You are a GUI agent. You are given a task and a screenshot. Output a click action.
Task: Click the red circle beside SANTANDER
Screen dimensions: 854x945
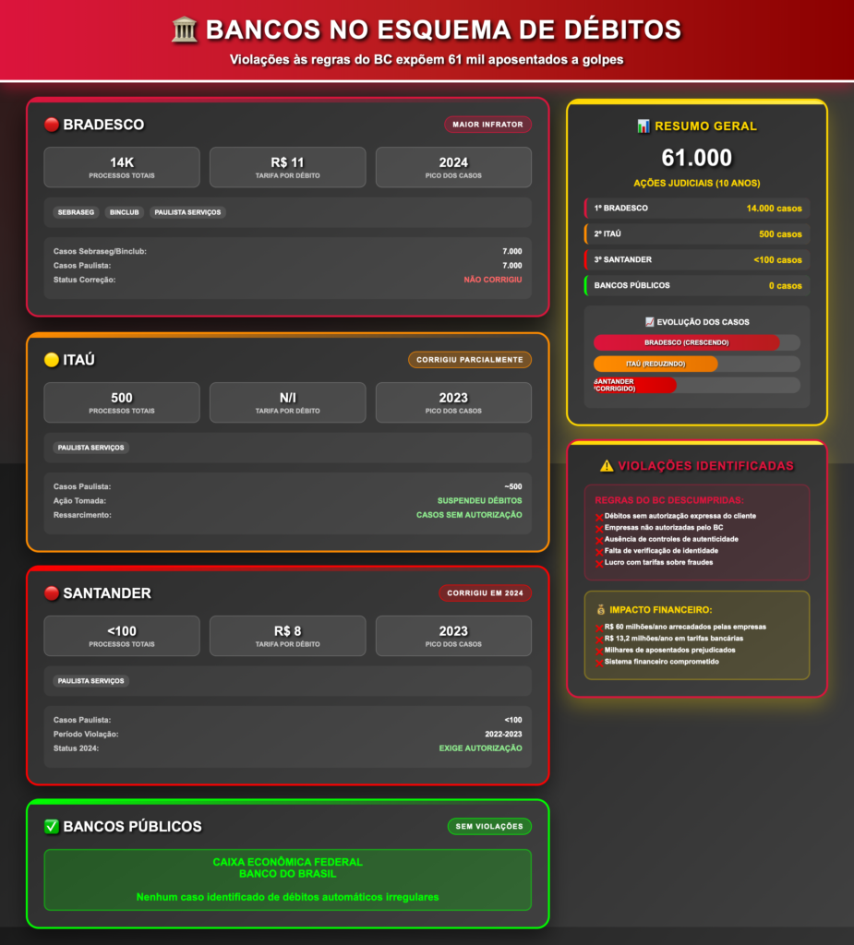(x=52, y=593)
